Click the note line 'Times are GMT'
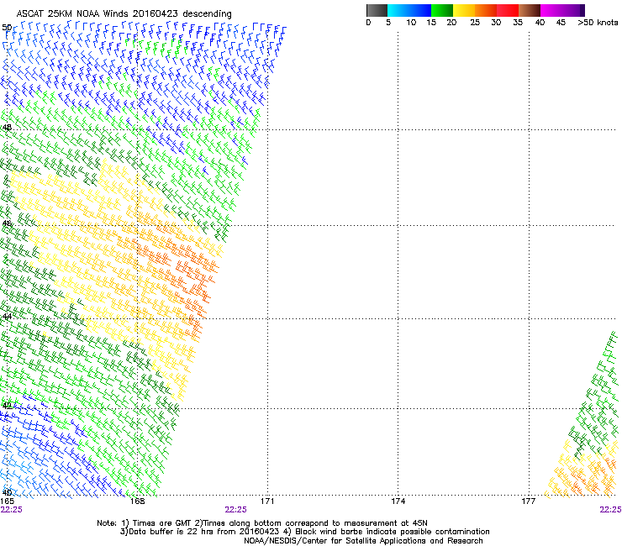 pyautogui.click(x=261, y=523)
